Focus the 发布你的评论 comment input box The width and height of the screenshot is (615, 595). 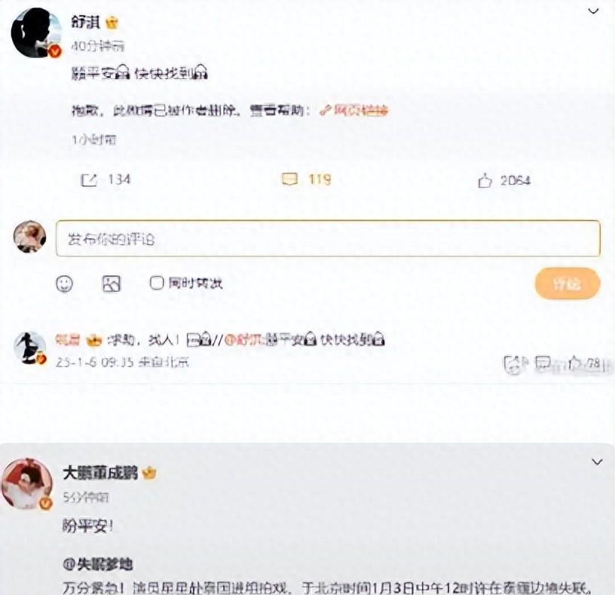pyautogui.click(x=328, y=238)
